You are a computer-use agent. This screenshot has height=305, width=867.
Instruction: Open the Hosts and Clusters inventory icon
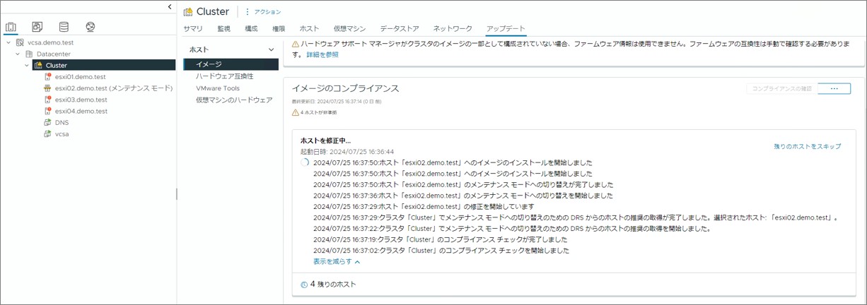pyautogui.click(x=11, y=28)
